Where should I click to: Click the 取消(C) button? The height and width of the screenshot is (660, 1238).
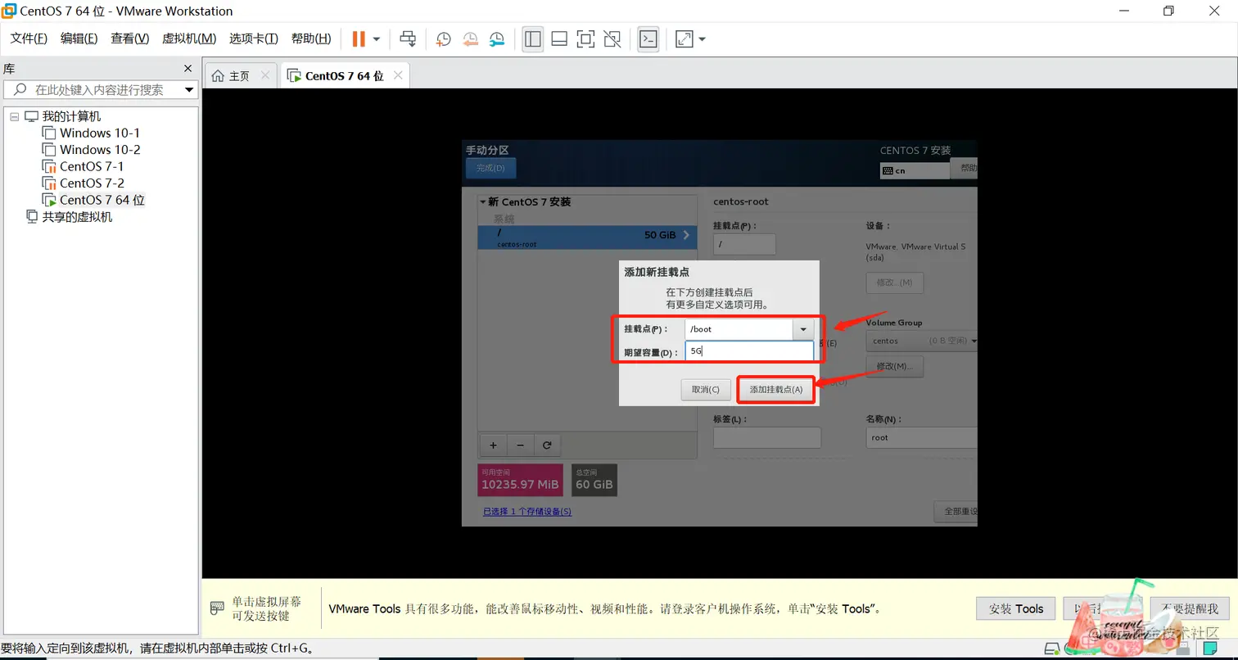[705, 390]
